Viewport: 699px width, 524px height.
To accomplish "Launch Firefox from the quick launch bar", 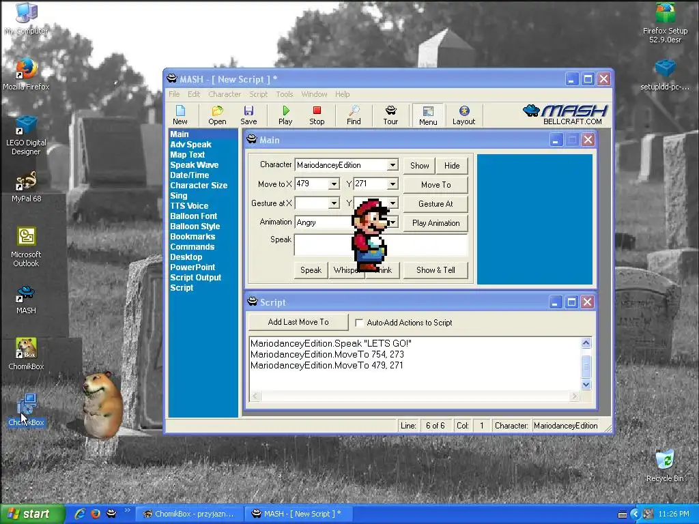I will 96,514.
